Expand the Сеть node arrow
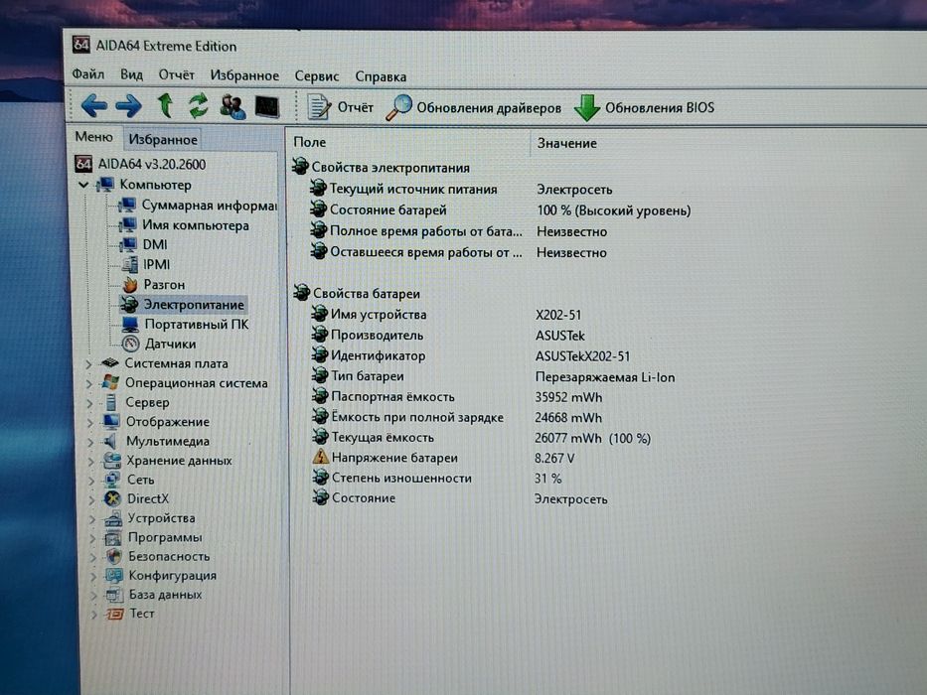 pos(91,482)
